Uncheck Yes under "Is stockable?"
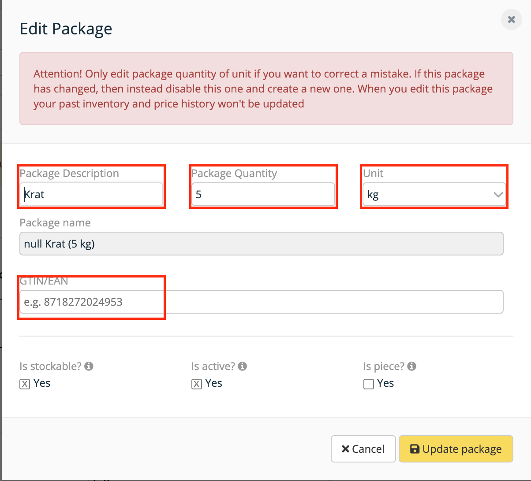 25,384
